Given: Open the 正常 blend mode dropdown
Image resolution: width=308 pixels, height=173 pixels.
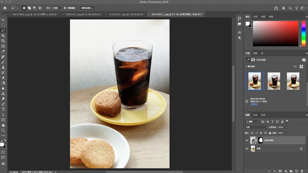Looking at the screenshot, I should pyautogui.click(x=256, y=127).
